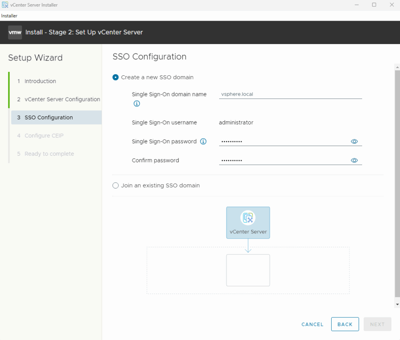
Task: Click the info icon under Single Sign-On domain name
Action: [x=137, y=103]
